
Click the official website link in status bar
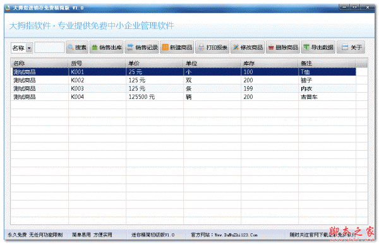(224, 235)
